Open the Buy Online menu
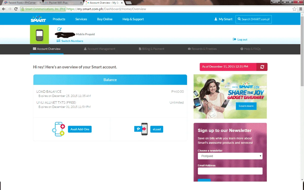The height and width of the screenshot is (190, 304). coord(105,19)
